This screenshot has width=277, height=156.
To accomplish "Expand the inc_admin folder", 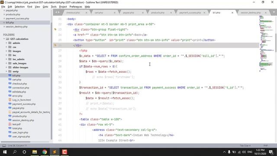I will click(x=6, y=59).
